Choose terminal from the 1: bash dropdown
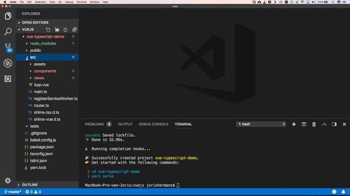The image size is (350, 196). click(261, 124)
